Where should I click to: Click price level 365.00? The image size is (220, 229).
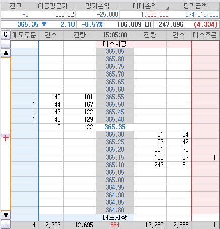click(x=115, y=180)
